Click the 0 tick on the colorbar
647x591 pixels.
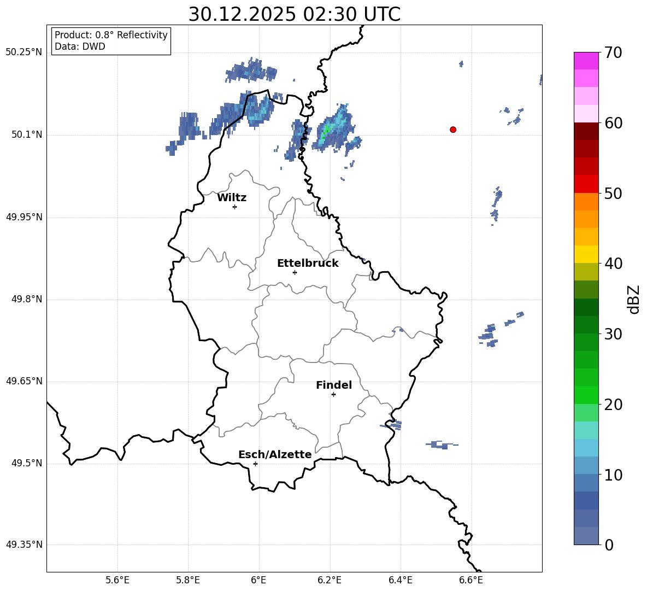click(x=609, y=545)
